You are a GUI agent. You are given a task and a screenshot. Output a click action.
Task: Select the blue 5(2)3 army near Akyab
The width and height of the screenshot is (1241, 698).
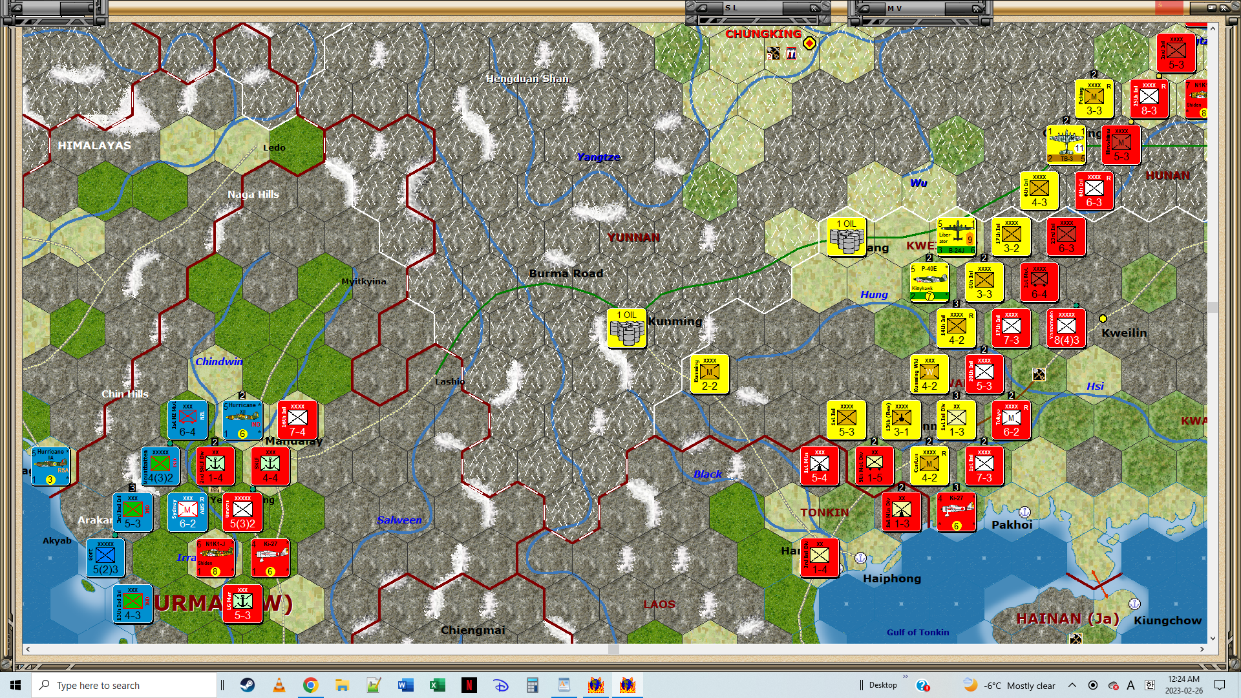click(x=105, y=558)
